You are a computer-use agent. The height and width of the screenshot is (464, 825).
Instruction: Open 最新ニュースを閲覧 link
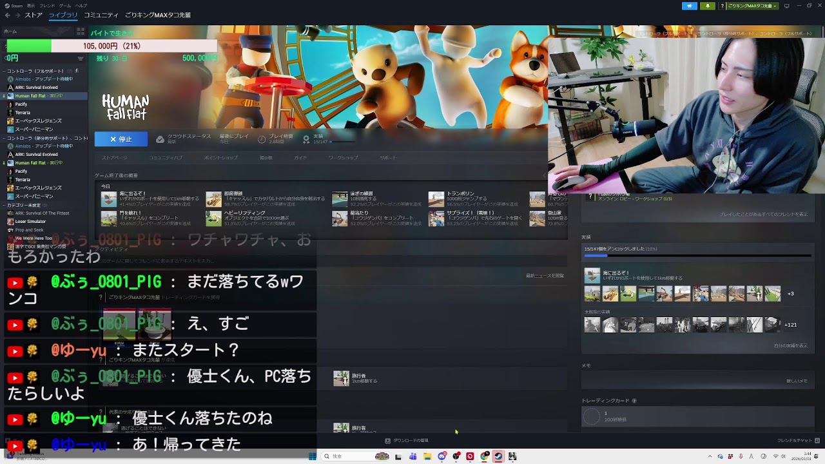(545, 276)
